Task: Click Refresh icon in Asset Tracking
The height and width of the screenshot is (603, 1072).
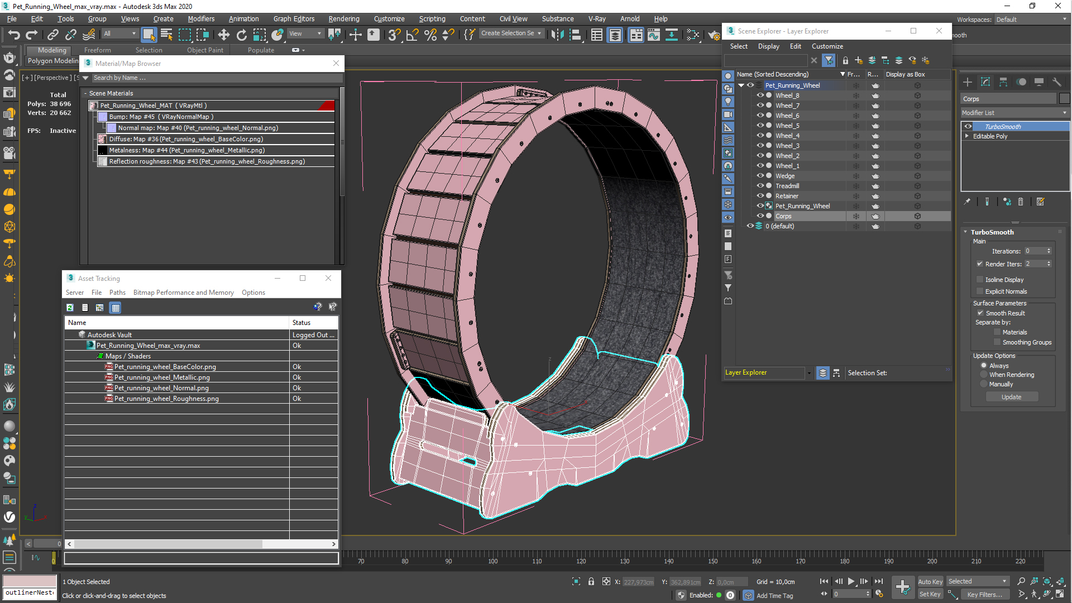Action: point(70,308)
